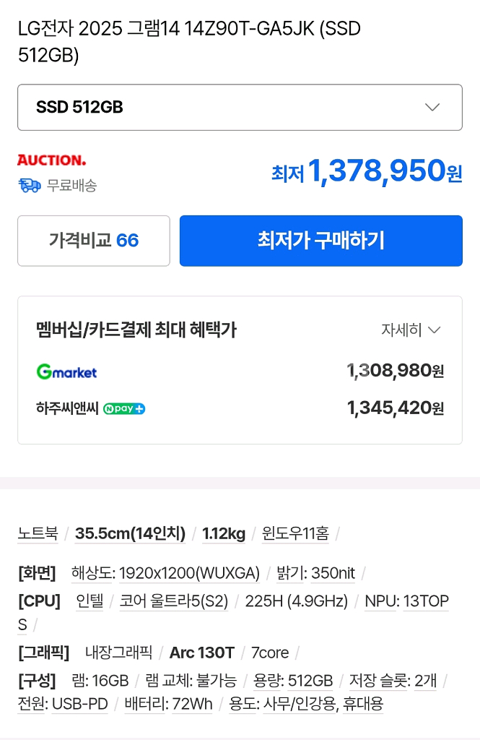Click the Gmarket logo
This screenshot has width=480, height=740.
pos(66,372)
